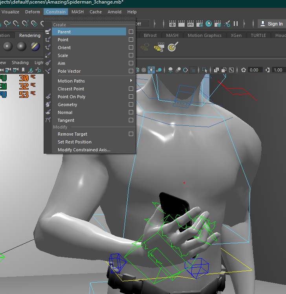
Task: Choose Pole Vector menu item
Action: [x=69, y=71]
